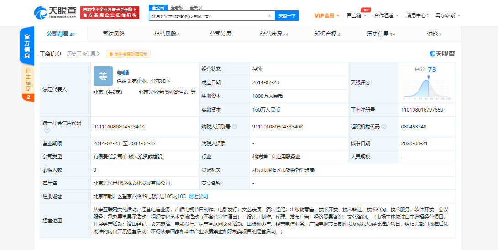Click the 核准日期 value 2020-08-21
498x250 pixels.
[414, 143]
